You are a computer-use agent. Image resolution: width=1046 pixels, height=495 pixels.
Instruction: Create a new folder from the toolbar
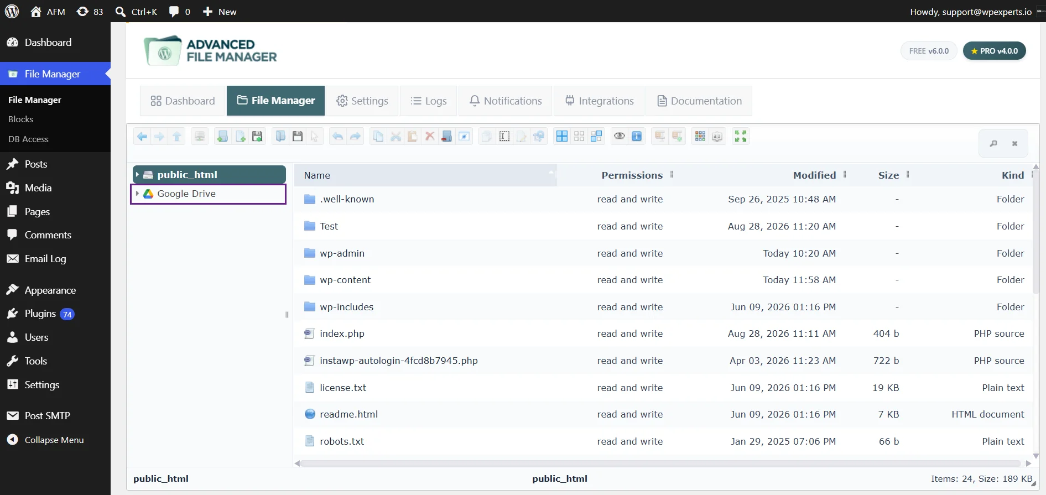coord(222,136)
